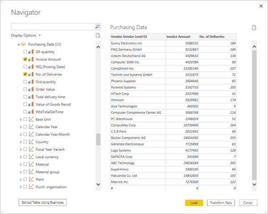Expand the Country node
This screenshot has height=214, width=268.
[21, 142]
